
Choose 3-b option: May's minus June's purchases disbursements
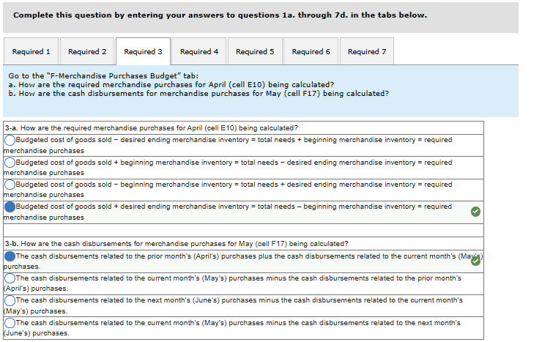(x=10, y=323)
